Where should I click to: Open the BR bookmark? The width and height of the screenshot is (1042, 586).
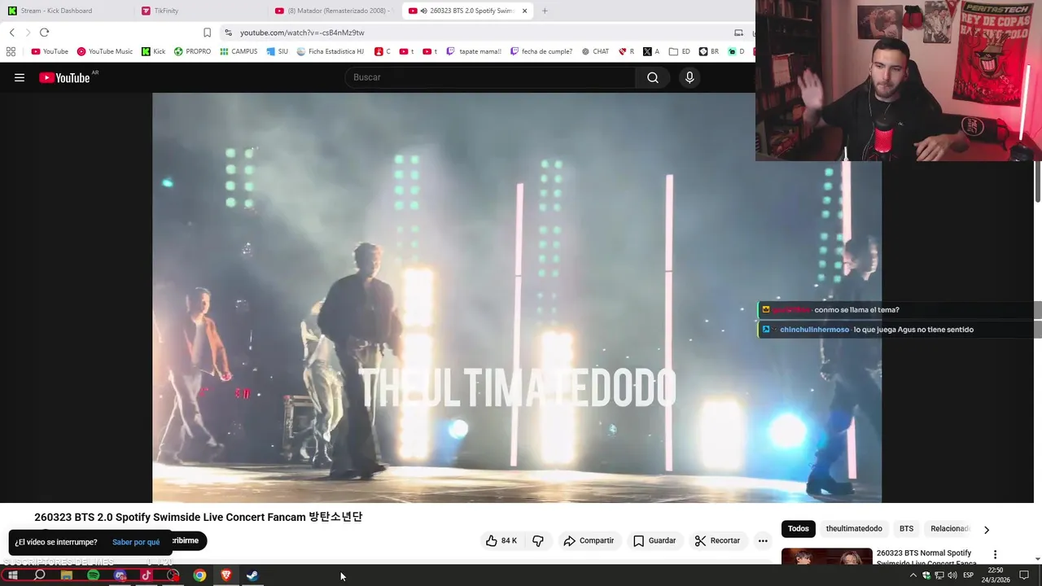(708, 51)
